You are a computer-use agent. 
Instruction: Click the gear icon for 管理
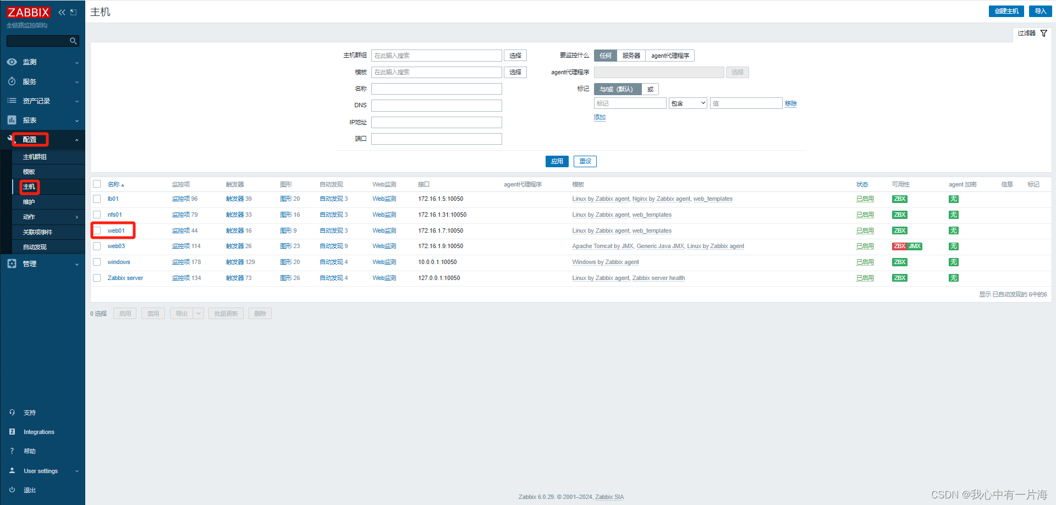click(12, 264)
